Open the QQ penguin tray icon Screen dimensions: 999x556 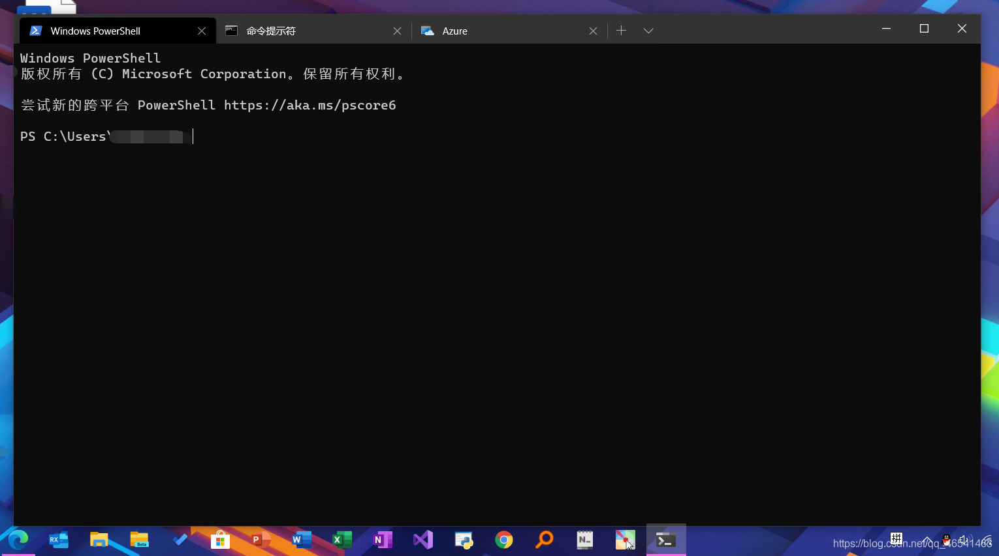coord(946,540)
